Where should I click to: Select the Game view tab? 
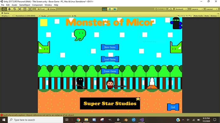(5, 13)
